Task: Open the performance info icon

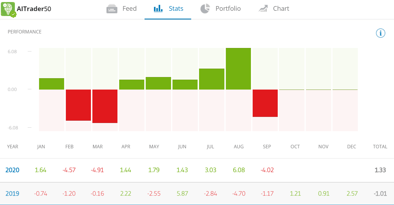Action: pyautogui.click(x=381, y=33)
